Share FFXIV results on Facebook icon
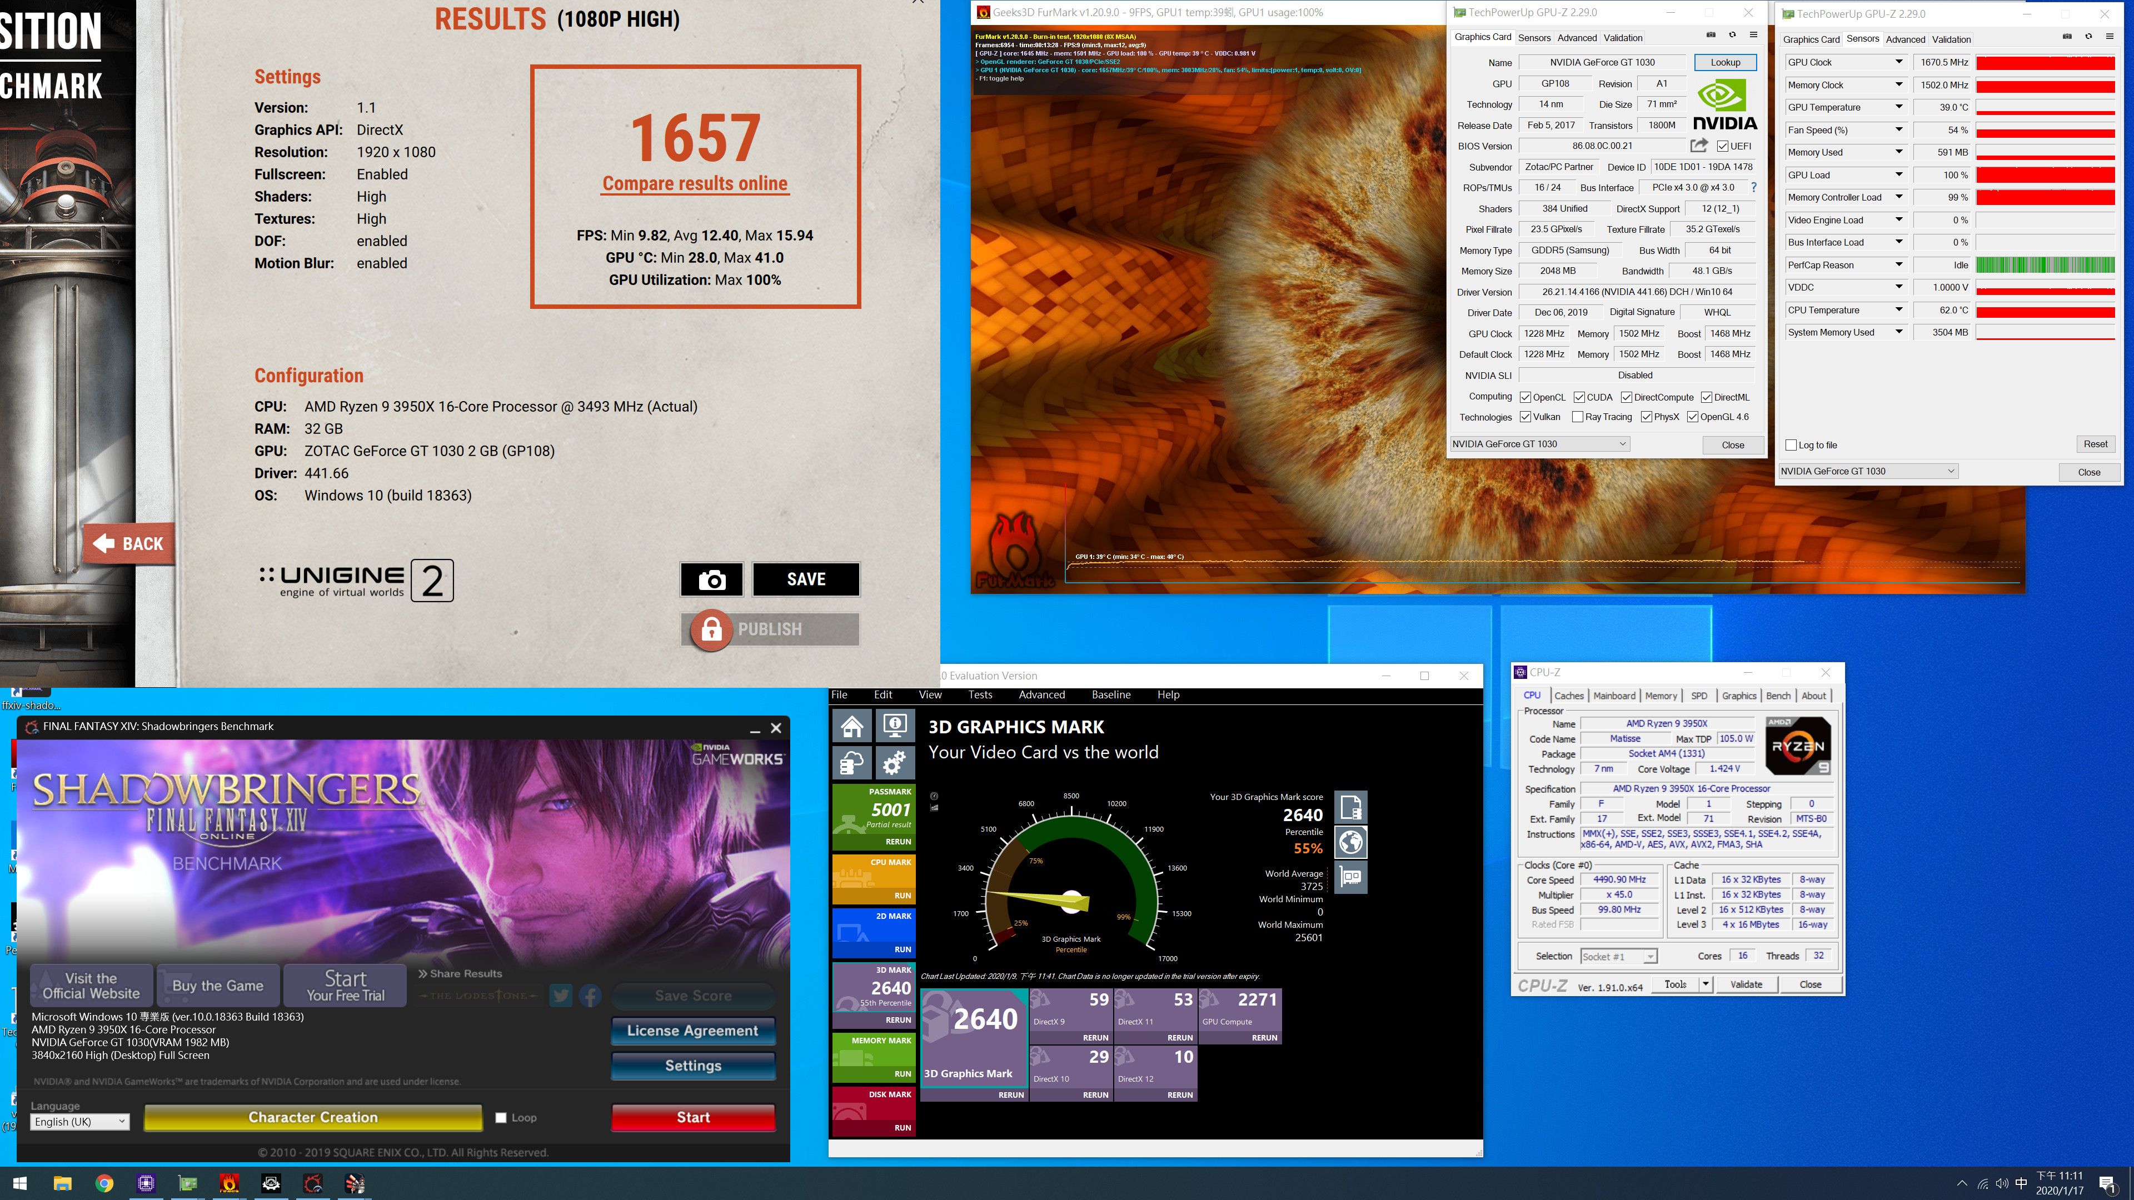Viewport: 2134px width, 1200px height. coord(590,996)
